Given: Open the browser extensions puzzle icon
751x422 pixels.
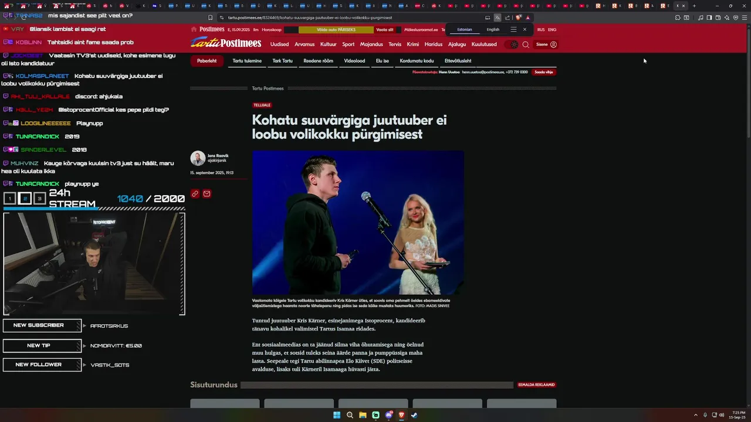Looking at the screenshot, I should tap(678, 18).
